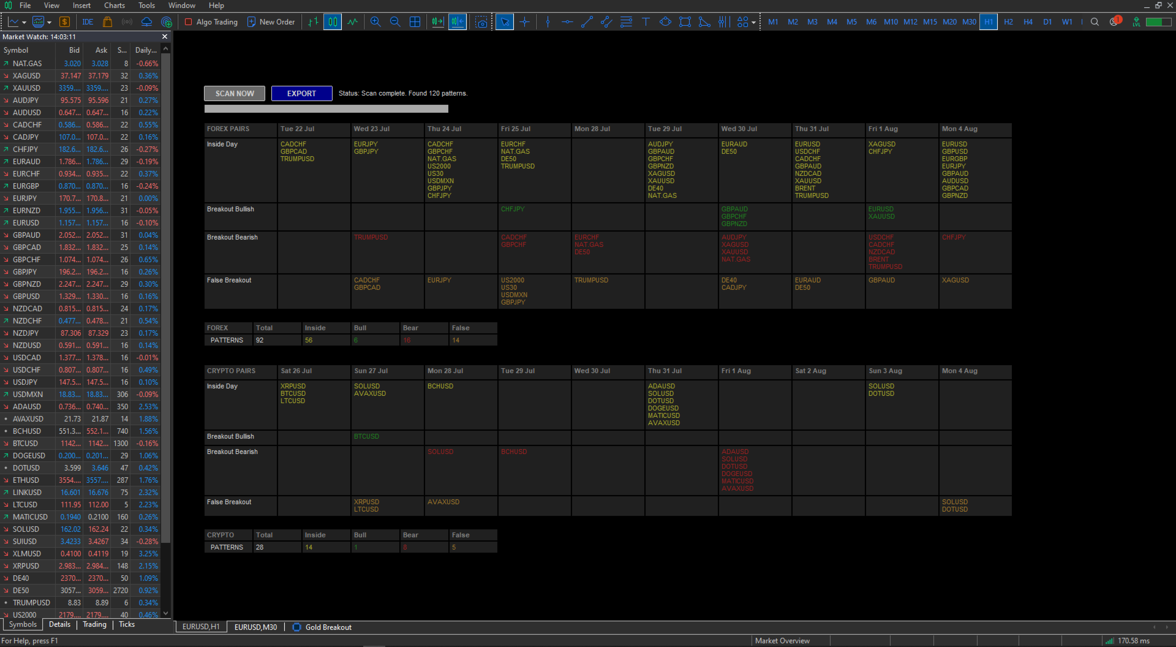The height and width of the screenshot is (647, 1176).
Task: Select the BTCUSD row in Market Watch
Action: click(x=81, y=444)
